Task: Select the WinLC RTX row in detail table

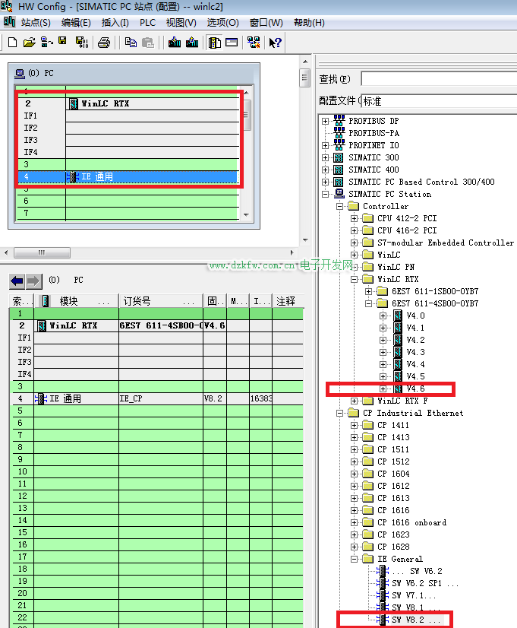Action: click(73, 325)
